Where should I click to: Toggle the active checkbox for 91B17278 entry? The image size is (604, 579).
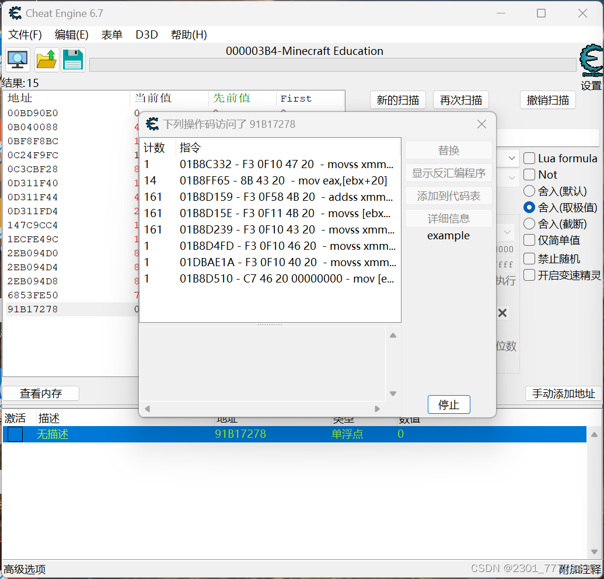(x=15, y=434)
